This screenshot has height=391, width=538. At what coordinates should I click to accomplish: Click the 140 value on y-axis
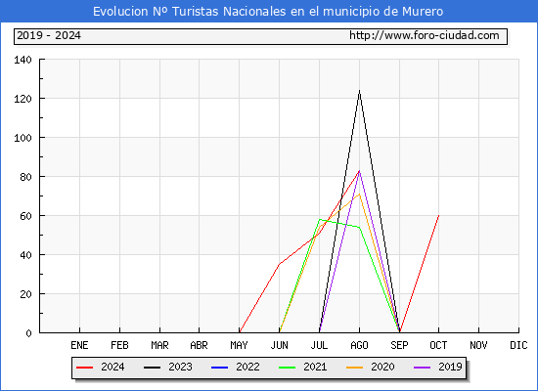(x=22, y=60)
